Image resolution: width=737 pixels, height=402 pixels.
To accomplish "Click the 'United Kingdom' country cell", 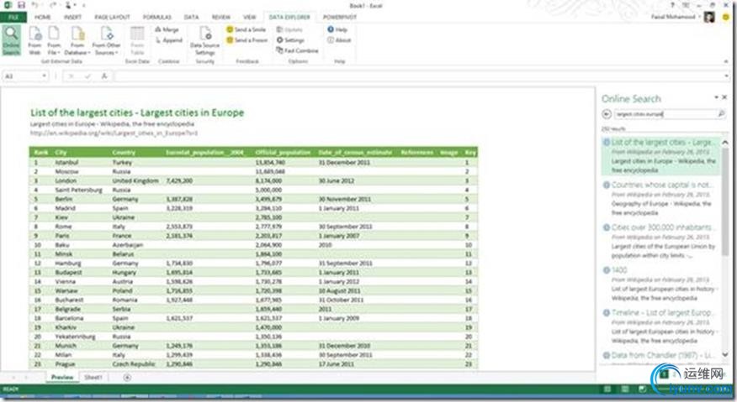I will tap(135, 180).
